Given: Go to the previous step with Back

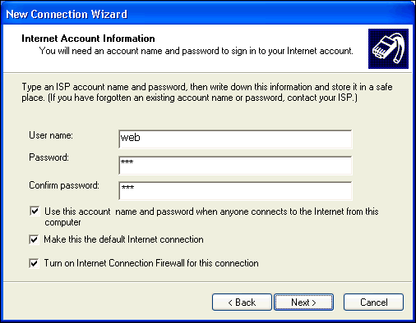Looking at the screenshot, I should click(242, 303).
